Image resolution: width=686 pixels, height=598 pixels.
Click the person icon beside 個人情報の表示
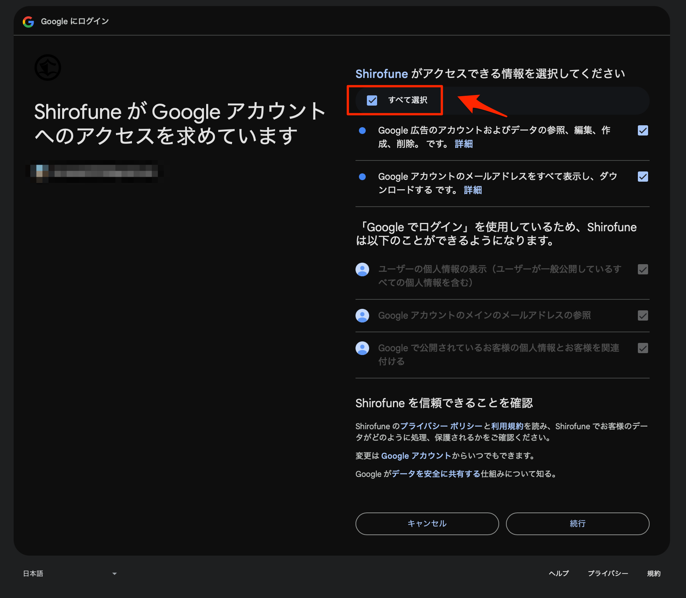point(362,269)
